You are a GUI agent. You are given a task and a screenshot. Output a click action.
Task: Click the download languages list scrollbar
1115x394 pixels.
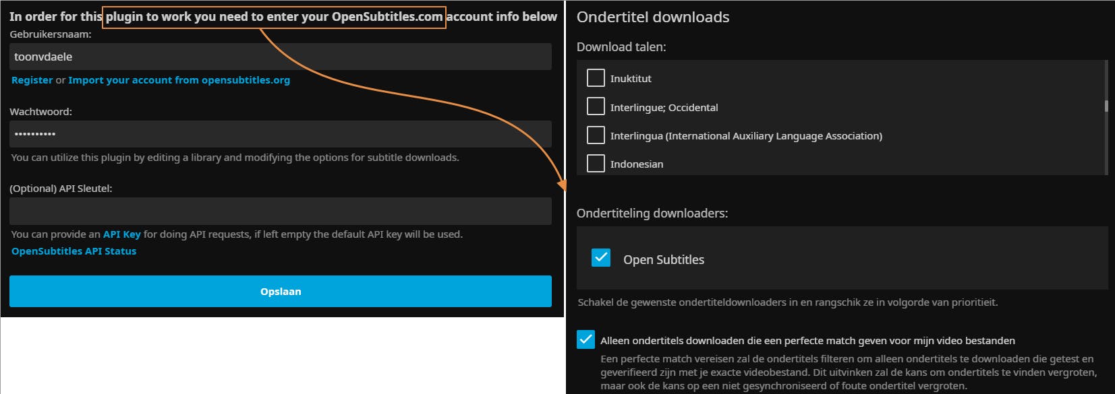pyautogui.click(x=1106, y=106)
